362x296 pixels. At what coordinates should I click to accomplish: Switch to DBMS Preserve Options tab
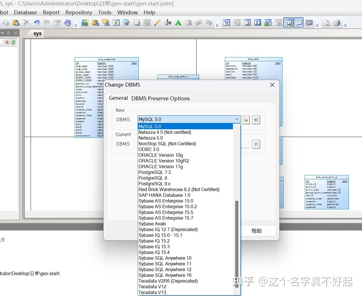tap(161, 98)
